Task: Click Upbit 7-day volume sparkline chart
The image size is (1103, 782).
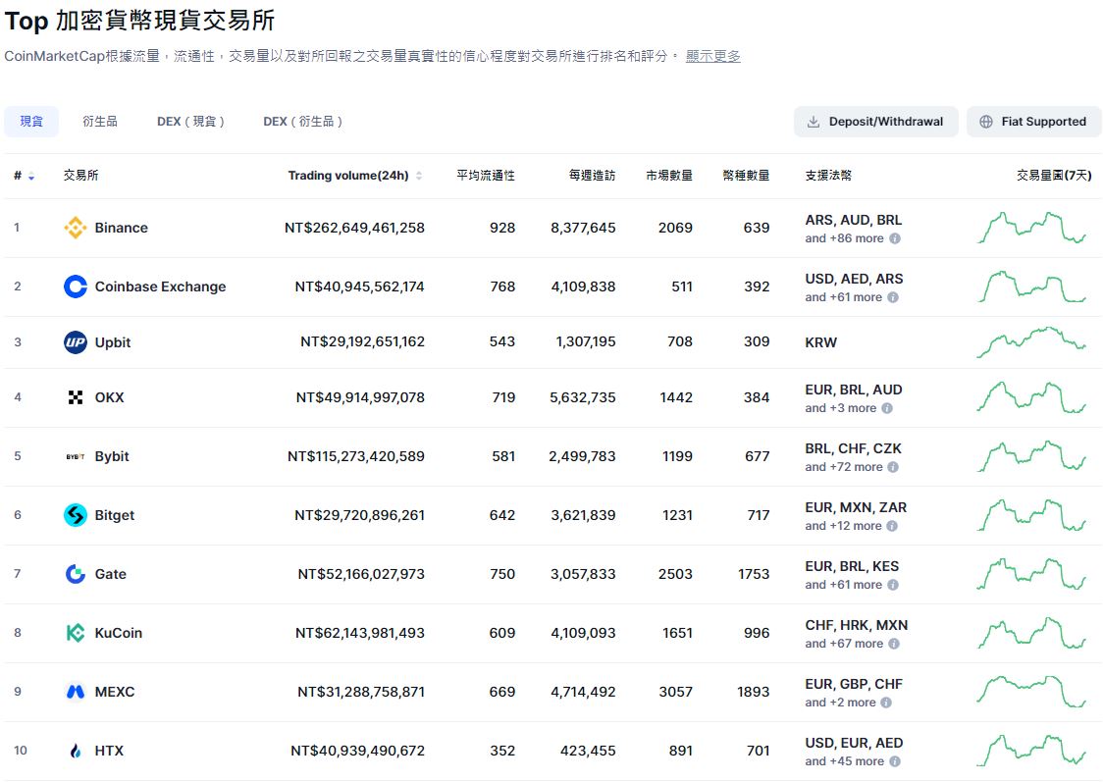Action: coord(1032,342)
